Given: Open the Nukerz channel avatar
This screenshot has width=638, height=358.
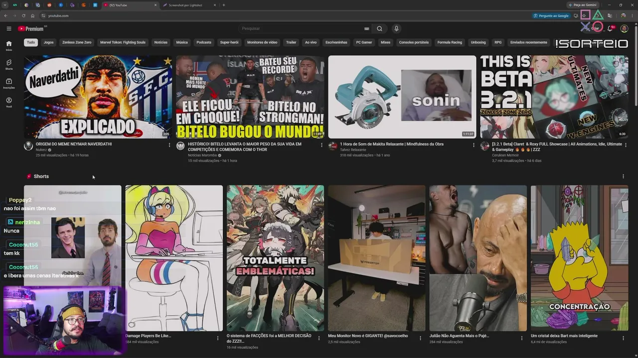Looking at the screenshot, I should 28,146.
